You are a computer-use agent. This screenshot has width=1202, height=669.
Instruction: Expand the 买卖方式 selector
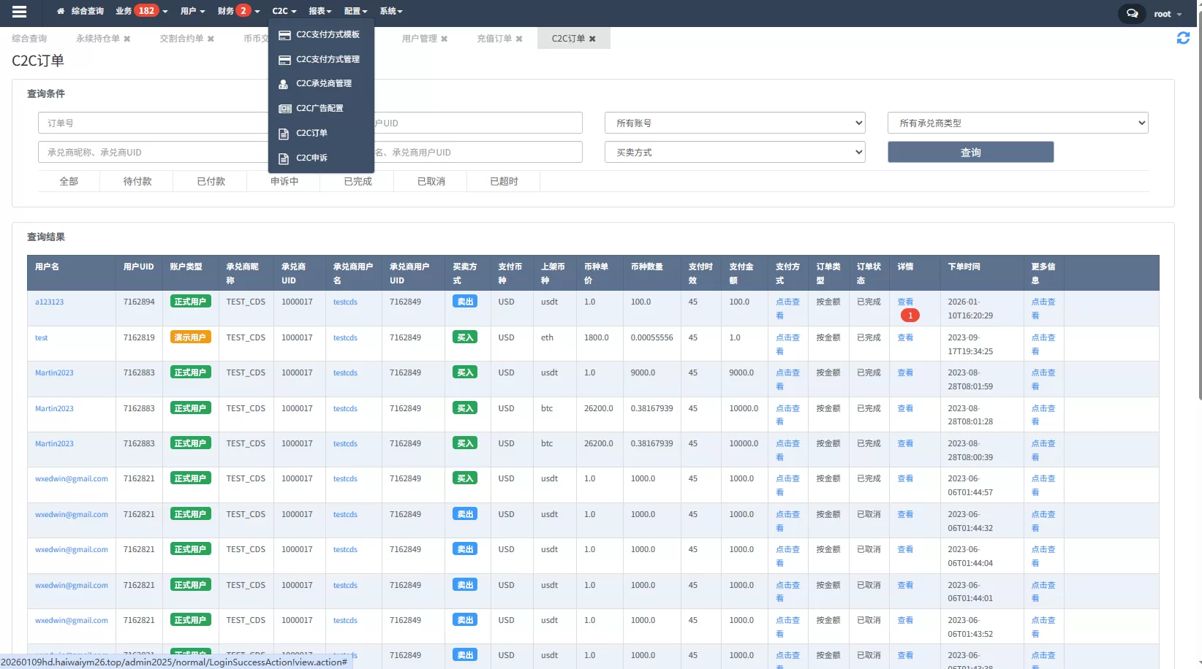(x=734, y=151)
